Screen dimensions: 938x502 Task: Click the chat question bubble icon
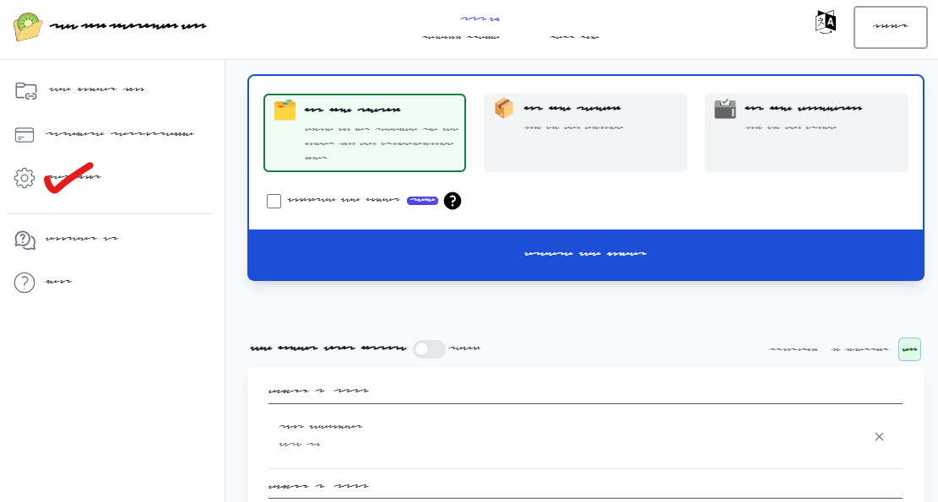(x=24, y=240)
